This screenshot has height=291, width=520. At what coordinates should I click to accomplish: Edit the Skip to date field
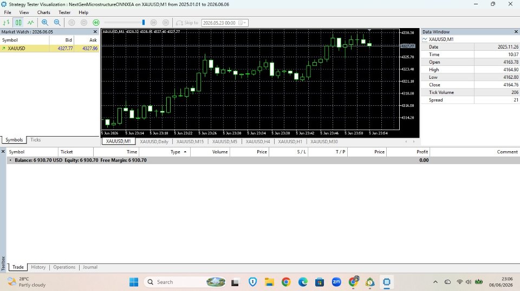pos(219,23)
